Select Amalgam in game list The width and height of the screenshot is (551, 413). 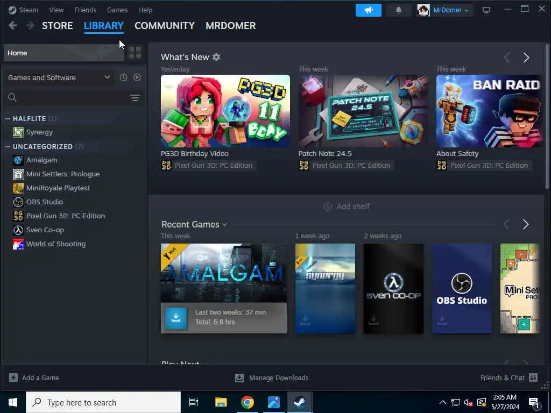(x=41, y=160)
